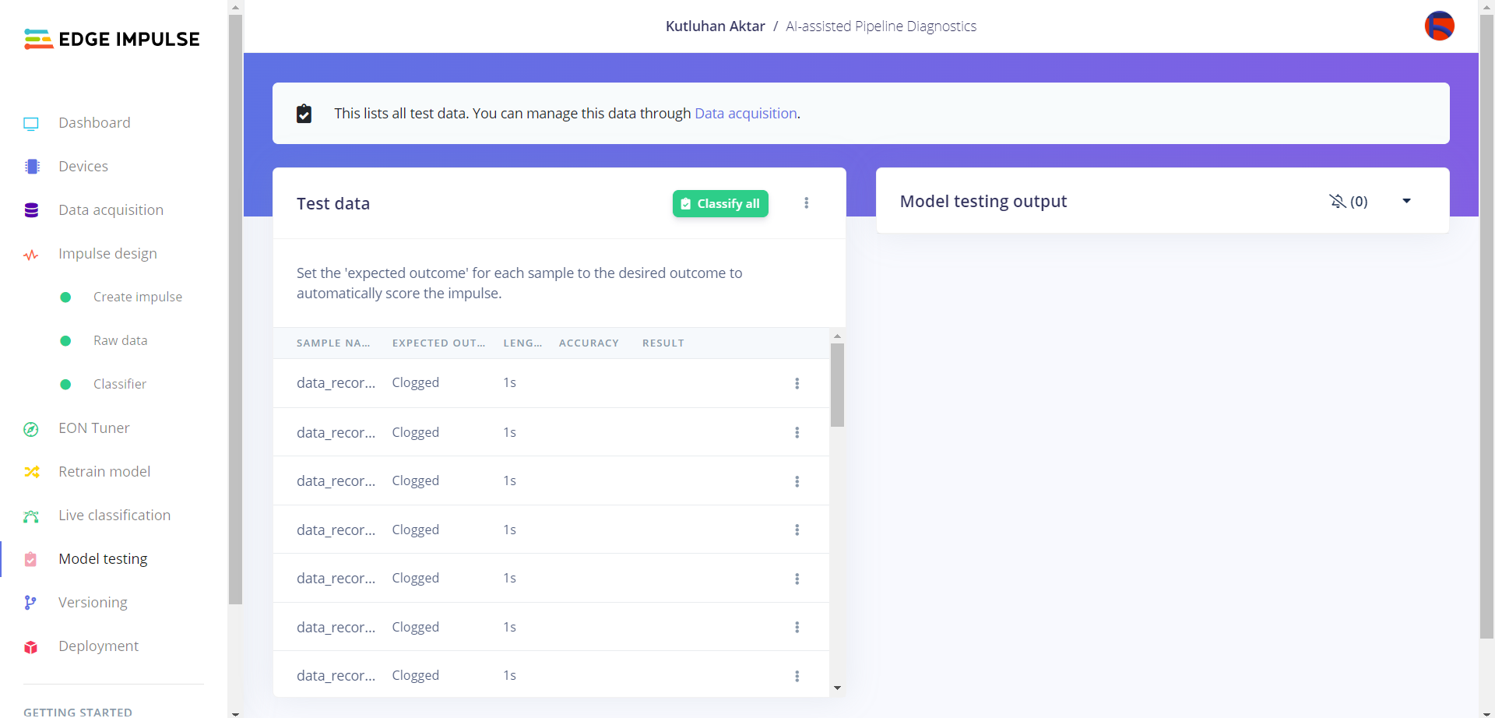The image size is (1495, 718).
Task: Click the Edge Impulse logo
Action: click(x=112, y=39)
